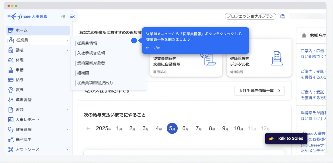333x163 pixels.
Task: Click the プロフェッショナルプラン plan badge
Action: 250,16
